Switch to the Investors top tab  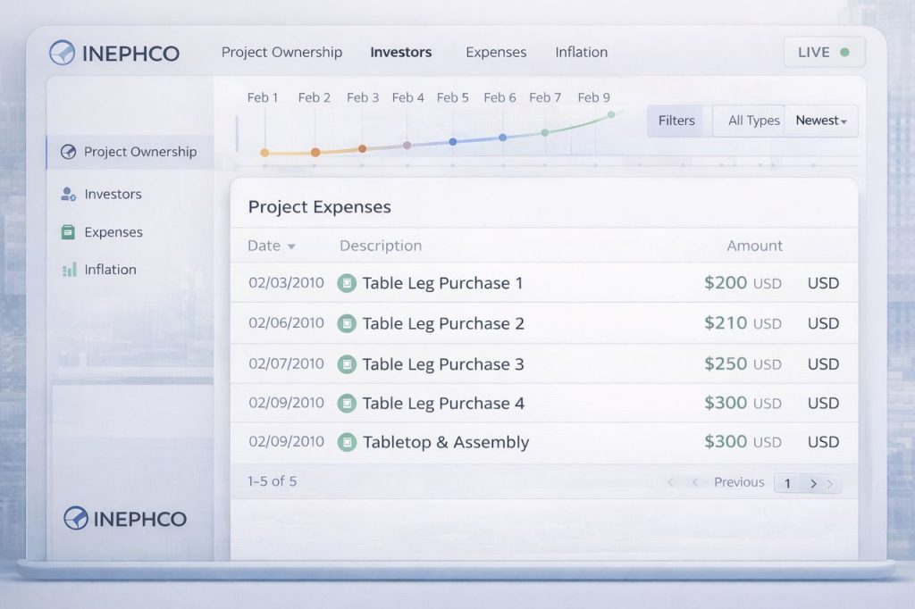(400, 53)
